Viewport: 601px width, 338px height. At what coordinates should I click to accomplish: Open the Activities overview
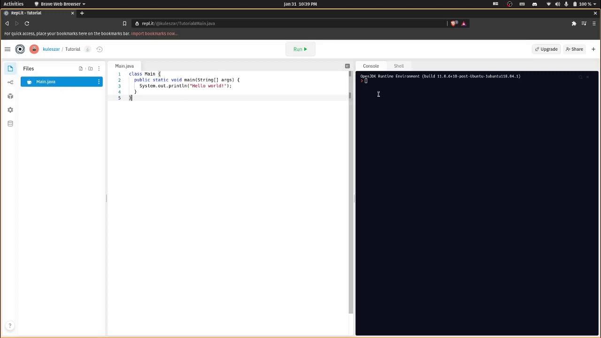[x=14, y=4]
